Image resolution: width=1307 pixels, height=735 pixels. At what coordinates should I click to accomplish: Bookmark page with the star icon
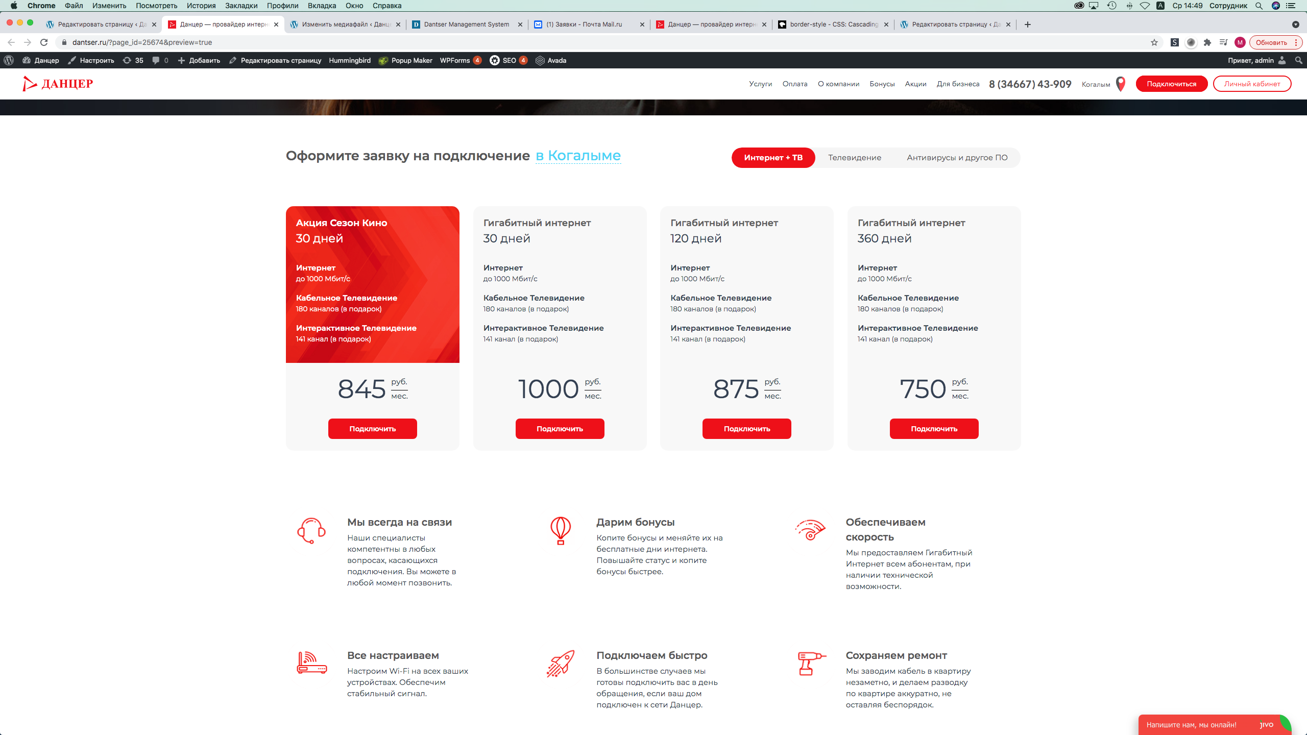coord(1154,42)
